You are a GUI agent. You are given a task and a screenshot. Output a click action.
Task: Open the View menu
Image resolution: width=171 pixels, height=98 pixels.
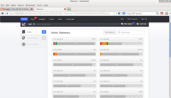tap(13, 5)
